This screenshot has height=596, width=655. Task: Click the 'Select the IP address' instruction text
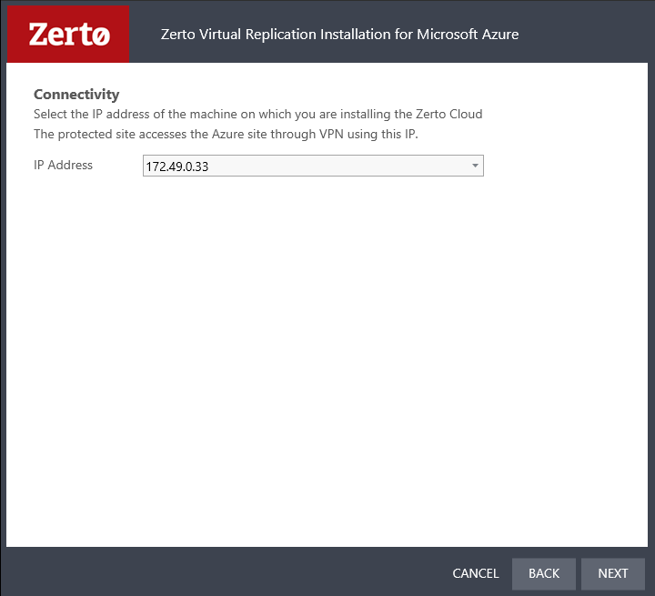pyautogui.click(x=257, y=114)
